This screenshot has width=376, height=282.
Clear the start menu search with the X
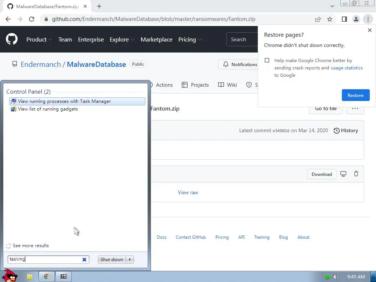pyautogui.click(x=84, y=260)
